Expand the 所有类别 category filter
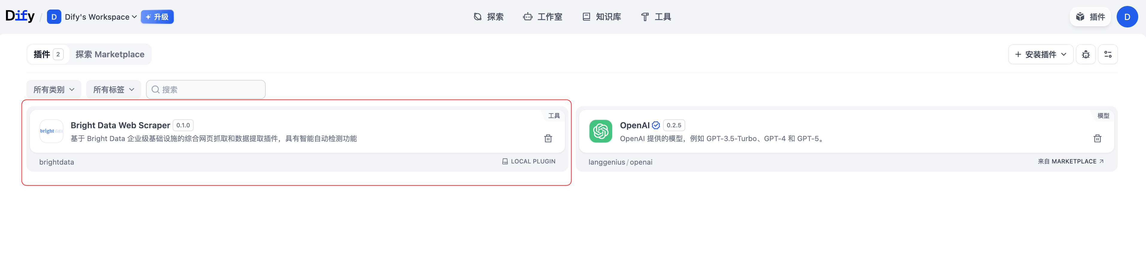 point(54,89)
